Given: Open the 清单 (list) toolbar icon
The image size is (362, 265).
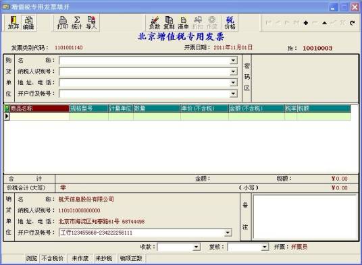Looking at the screenshot, I should [x=183, y=23].
